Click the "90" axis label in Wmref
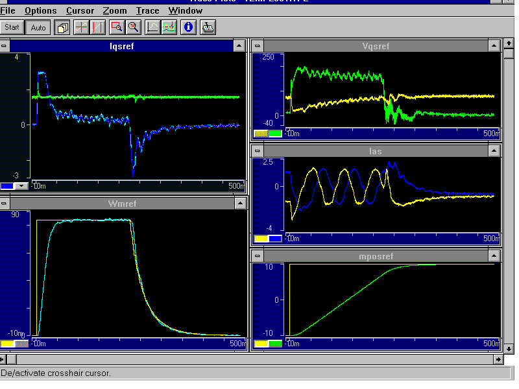This screenshot has height=389, width=519. pos(15,215)
